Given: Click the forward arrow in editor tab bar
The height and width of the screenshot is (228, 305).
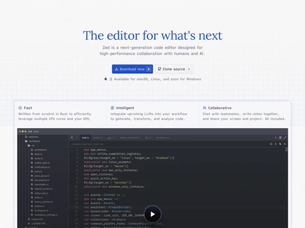Looking at the screenshot, I should (x=77, y=138).
